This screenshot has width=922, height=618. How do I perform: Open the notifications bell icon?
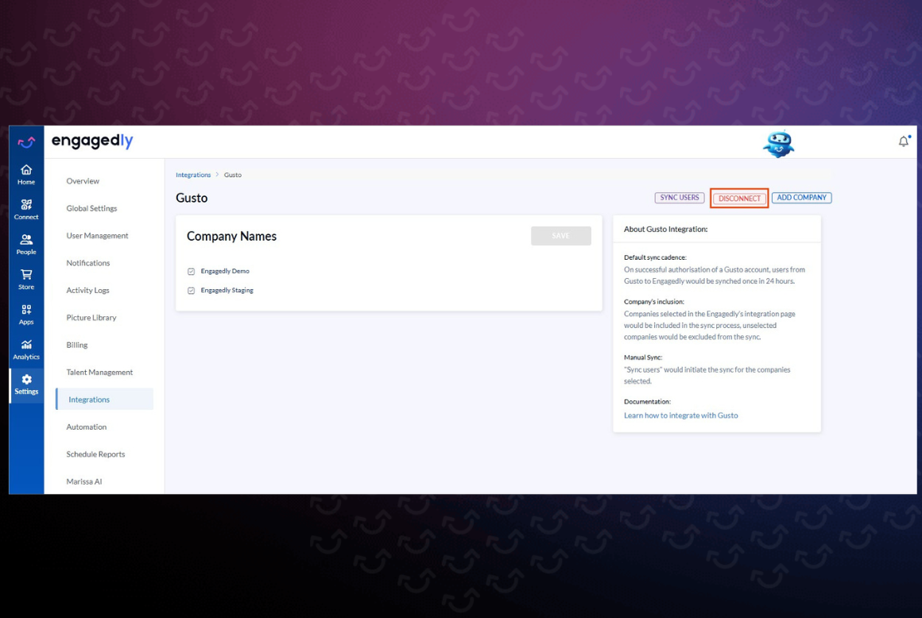[x=904, y=141]
